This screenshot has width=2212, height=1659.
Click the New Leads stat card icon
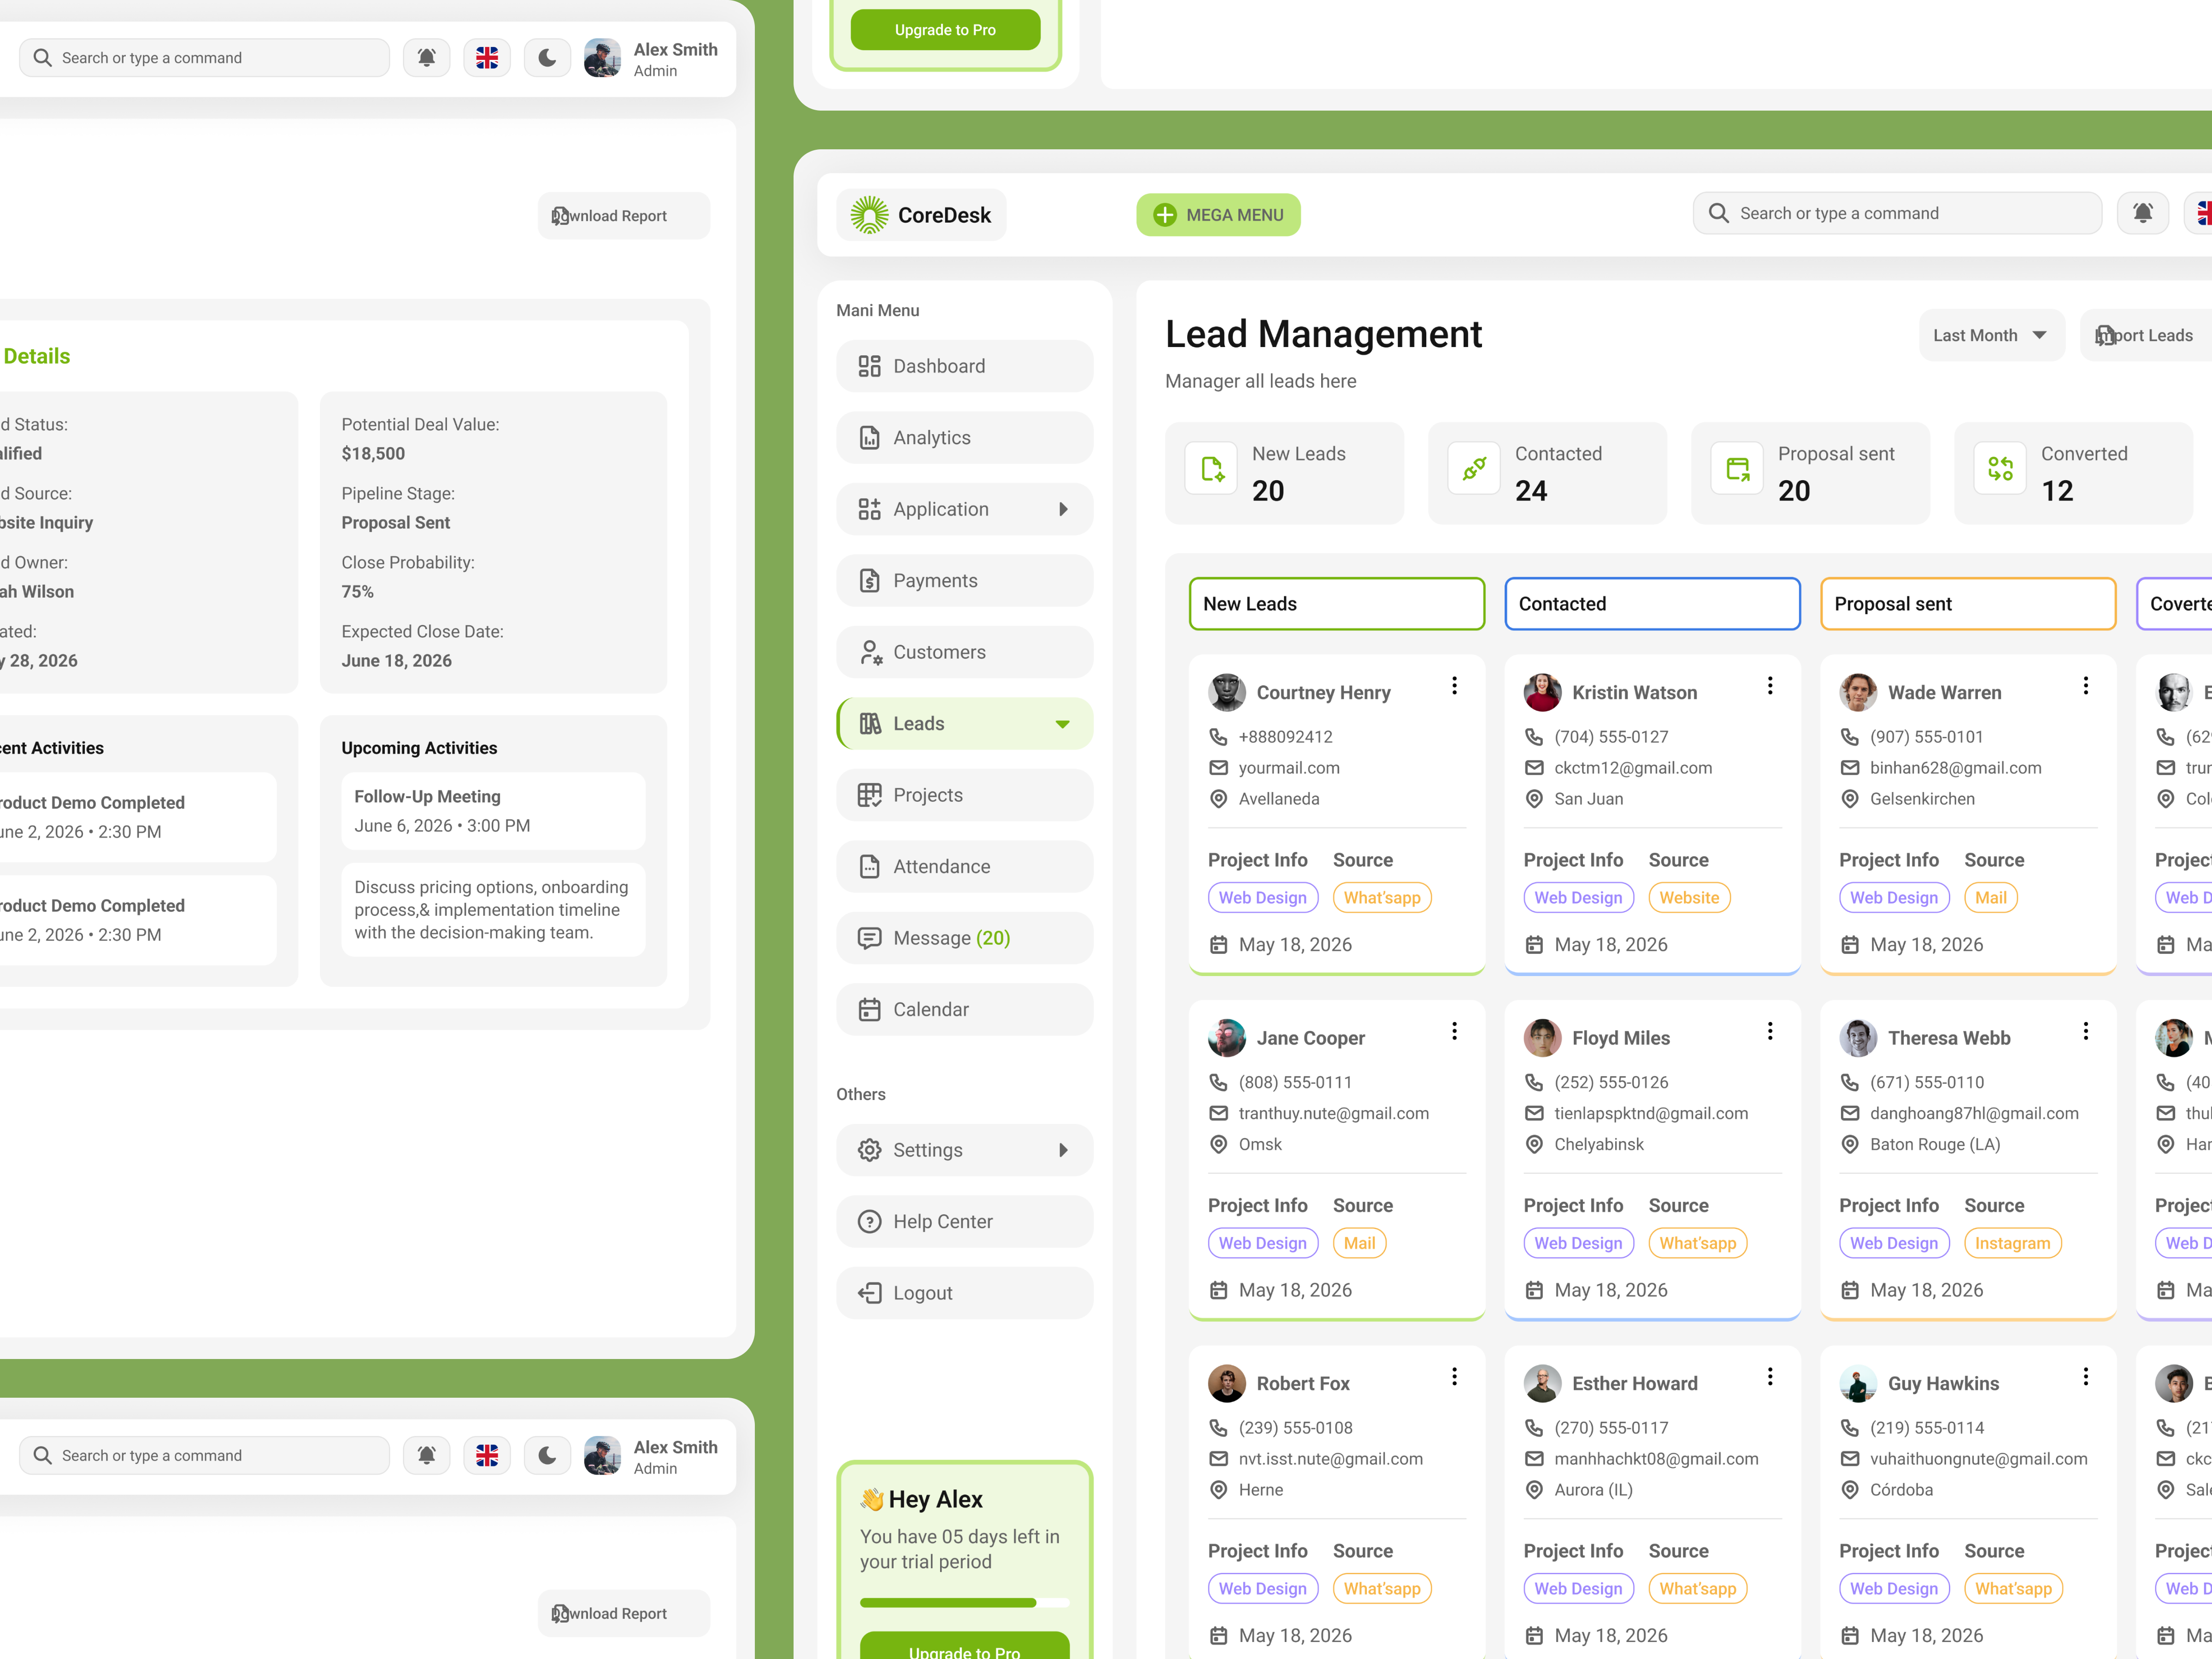point(1211,468)
